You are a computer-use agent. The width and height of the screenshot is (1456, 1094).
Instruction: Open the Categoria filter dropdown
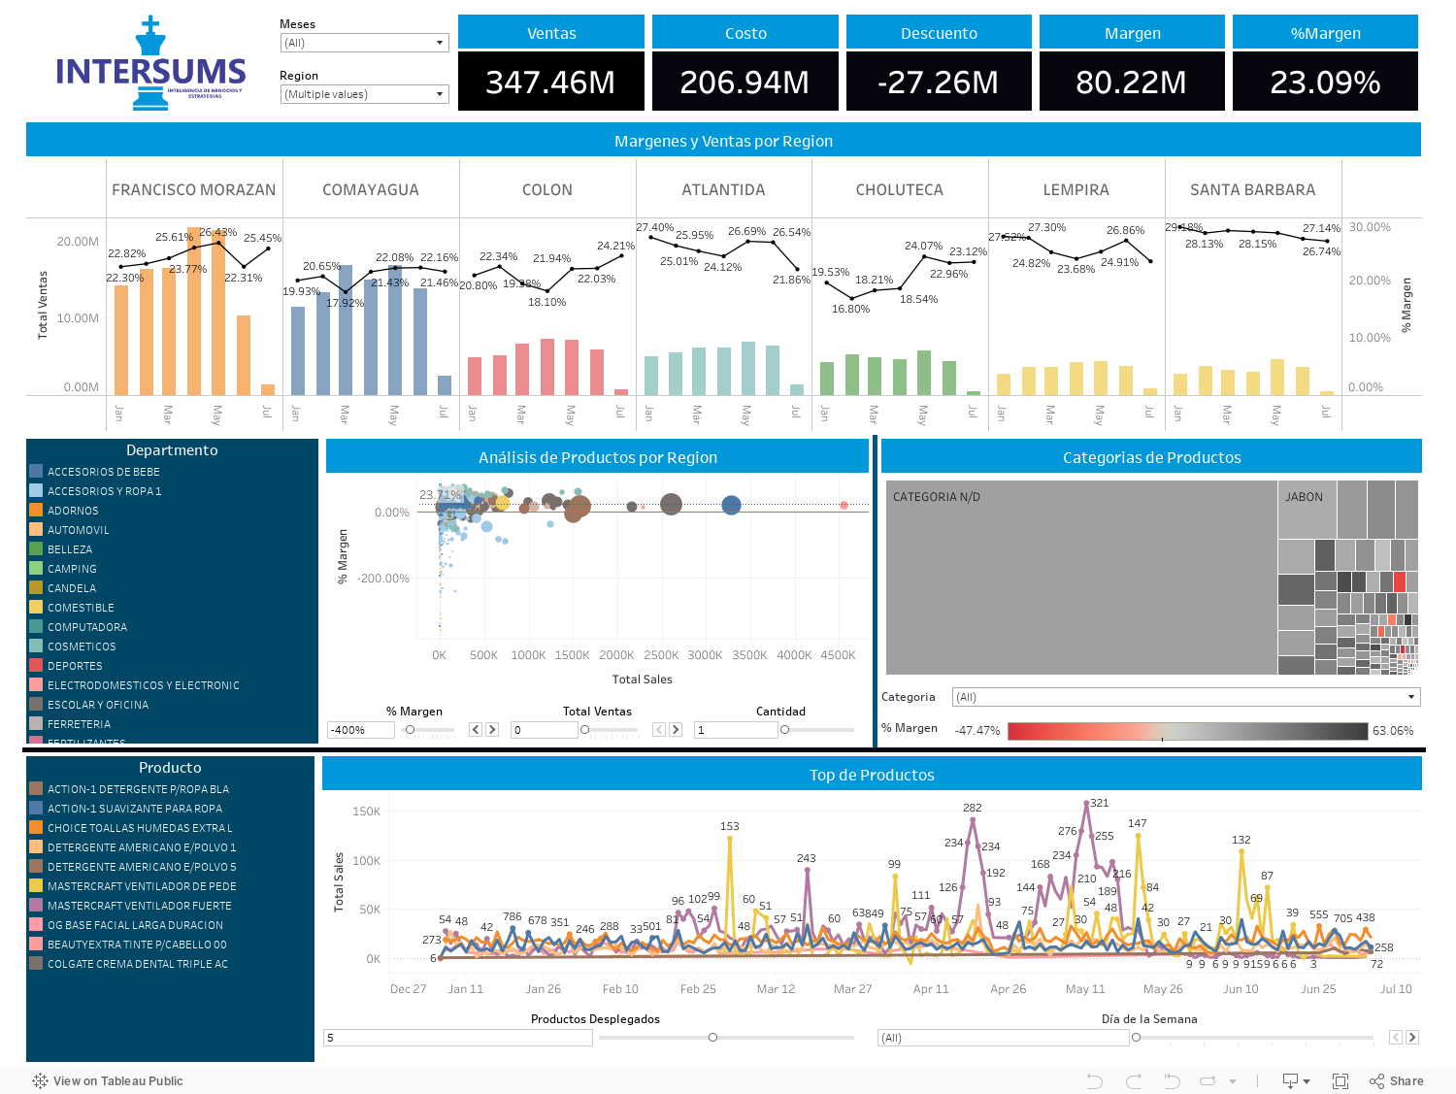(x=1186, y=697)
